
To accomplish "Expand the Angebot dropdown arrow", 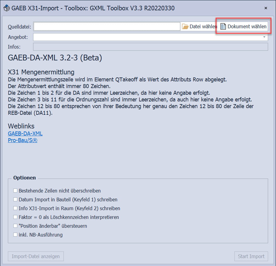I will 264,37.
